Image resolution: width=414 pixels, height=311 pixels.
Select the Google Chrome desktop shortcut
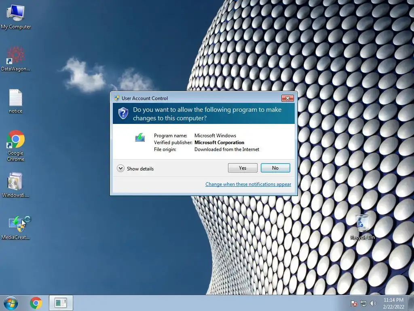[x=16, y=145]
